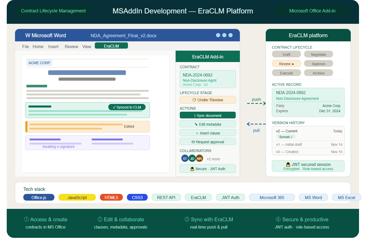Click the Sync document button
Viewport: 373px width, 243px height.
(208, 115)
